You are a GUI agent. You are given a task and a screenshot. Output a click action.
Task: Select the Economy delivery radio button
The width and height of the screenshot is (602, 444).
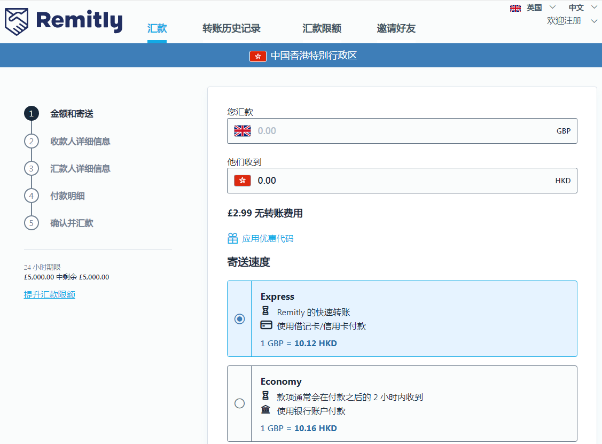point(240,403)
